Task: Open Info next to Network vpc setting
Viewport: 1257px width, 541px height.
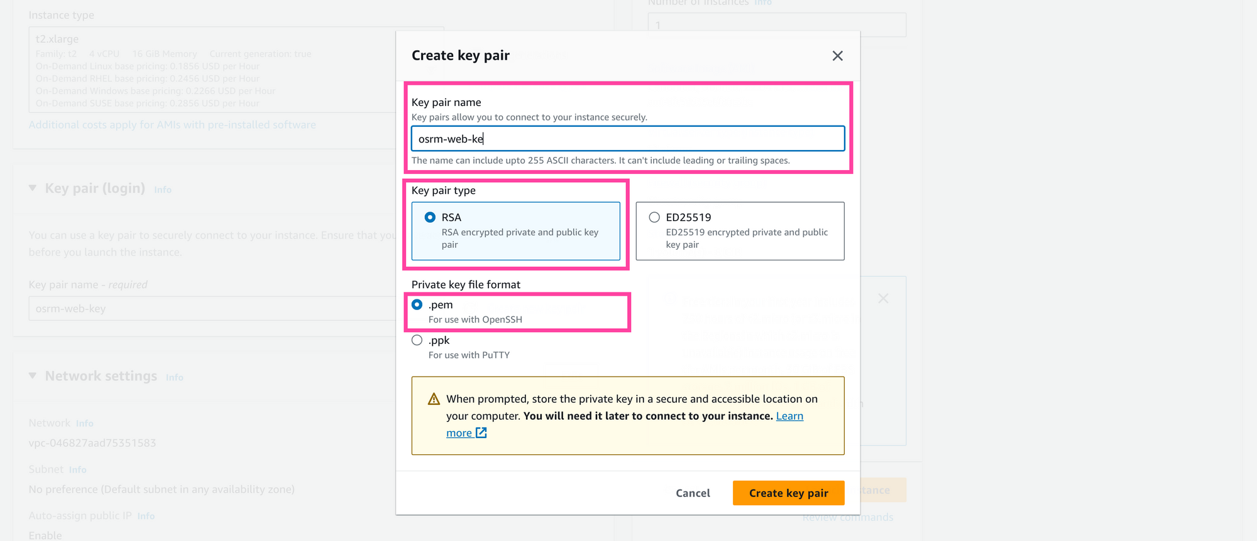Action: pos(84,423)
